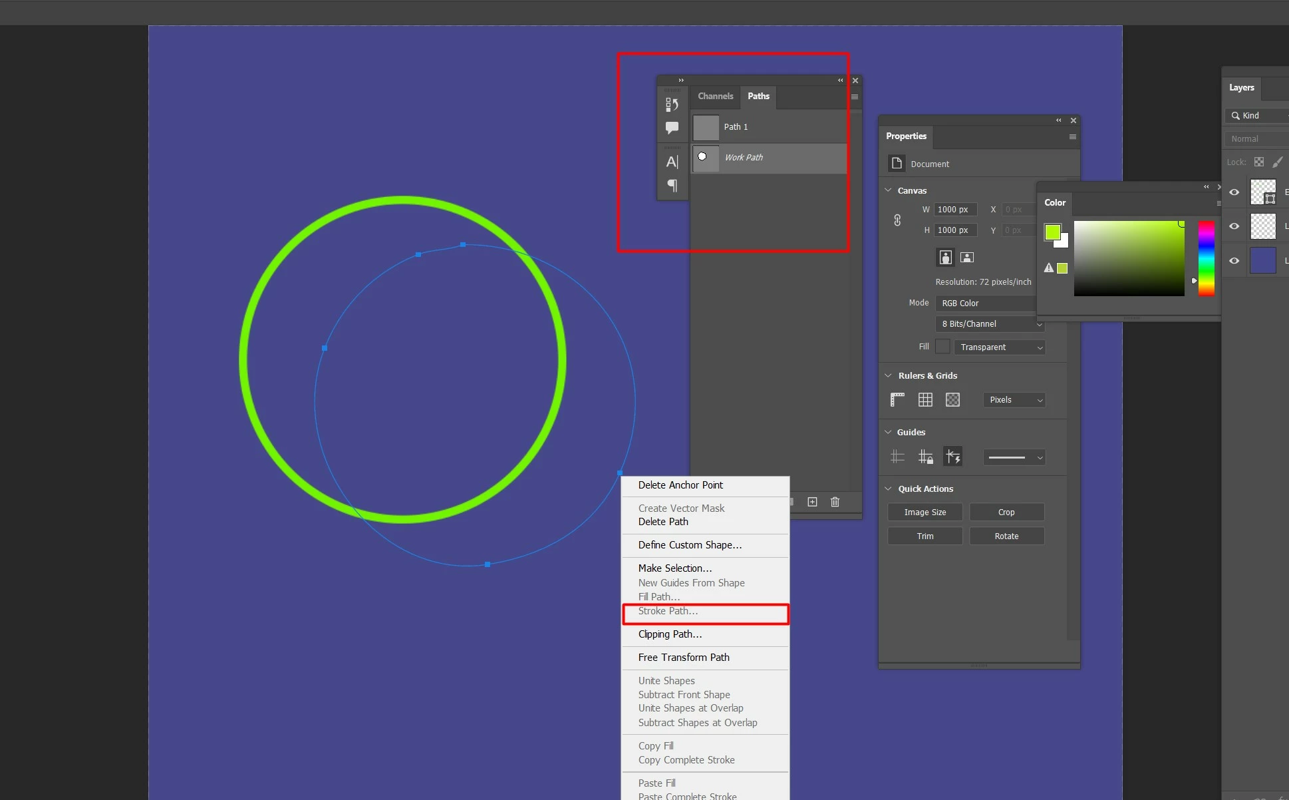Open the Transparent fill dropdown
Screen dimensions: 1289x800
tap(1000, 347)
